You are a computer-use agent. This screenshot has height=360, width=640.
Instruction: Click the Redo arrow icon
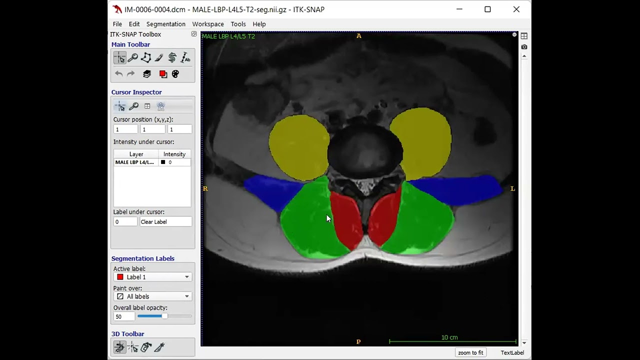pos(131,74)
